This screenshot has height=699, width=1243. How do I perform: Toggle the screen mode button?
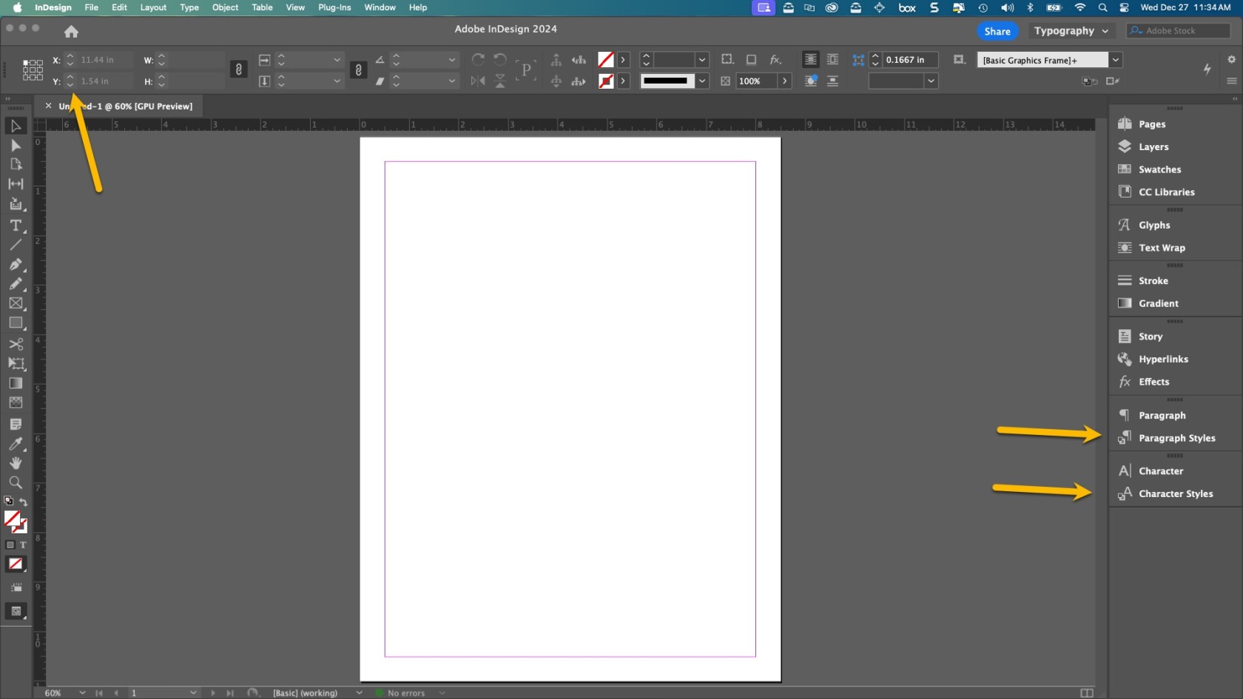(x=16, y=611)
